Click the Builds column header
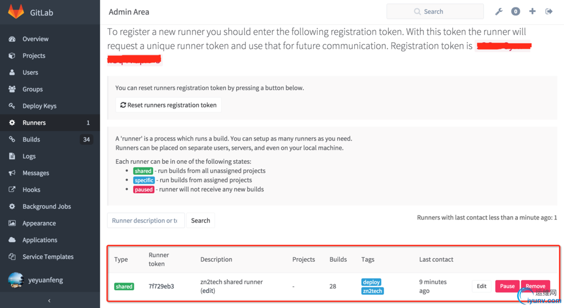This screenshot has height=308, width=564. point(338,259)
